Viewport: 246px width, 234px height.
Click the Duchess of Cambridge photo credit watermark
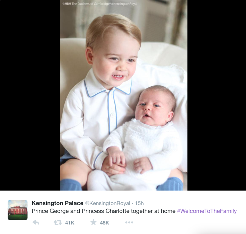click(x=100, y=4)
